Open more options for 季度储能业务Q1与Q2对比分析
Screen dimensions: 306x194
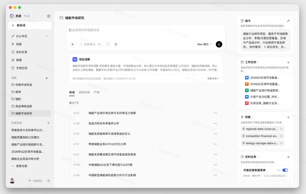[215, 144]
